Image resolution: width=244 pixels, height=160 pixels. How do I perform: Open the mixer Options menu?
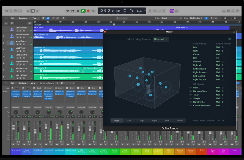tap(24, 83)
